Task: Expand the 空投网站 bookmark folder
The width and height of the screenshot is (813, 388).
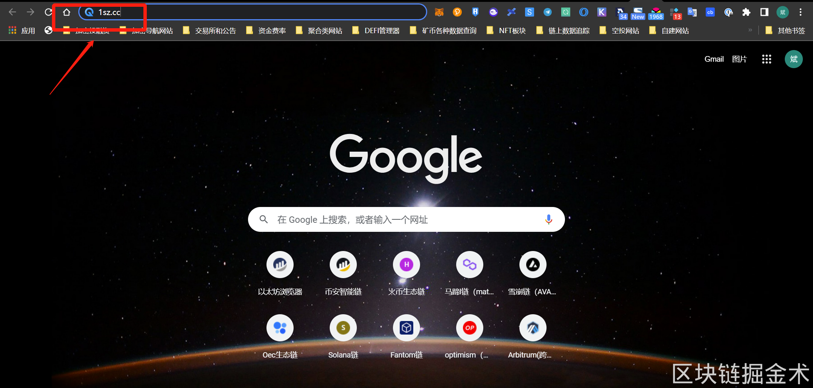Action: [619, 30]
